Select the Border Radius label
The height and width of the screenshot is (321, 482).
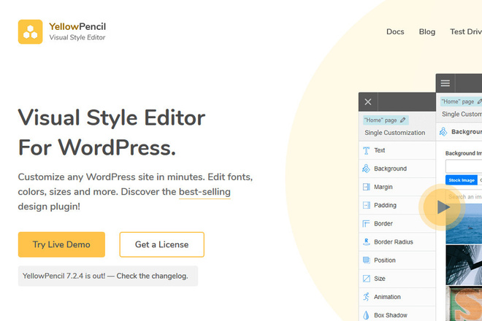click(394, 241)
